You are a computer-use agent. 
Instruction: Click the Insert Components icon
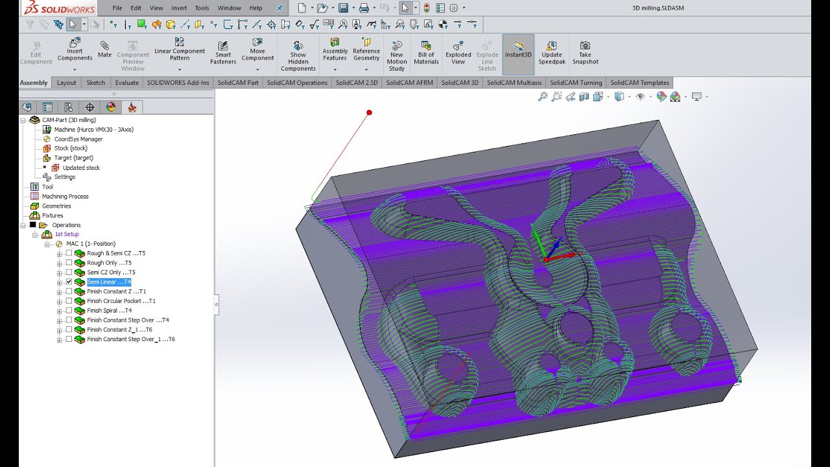(75, 43)
